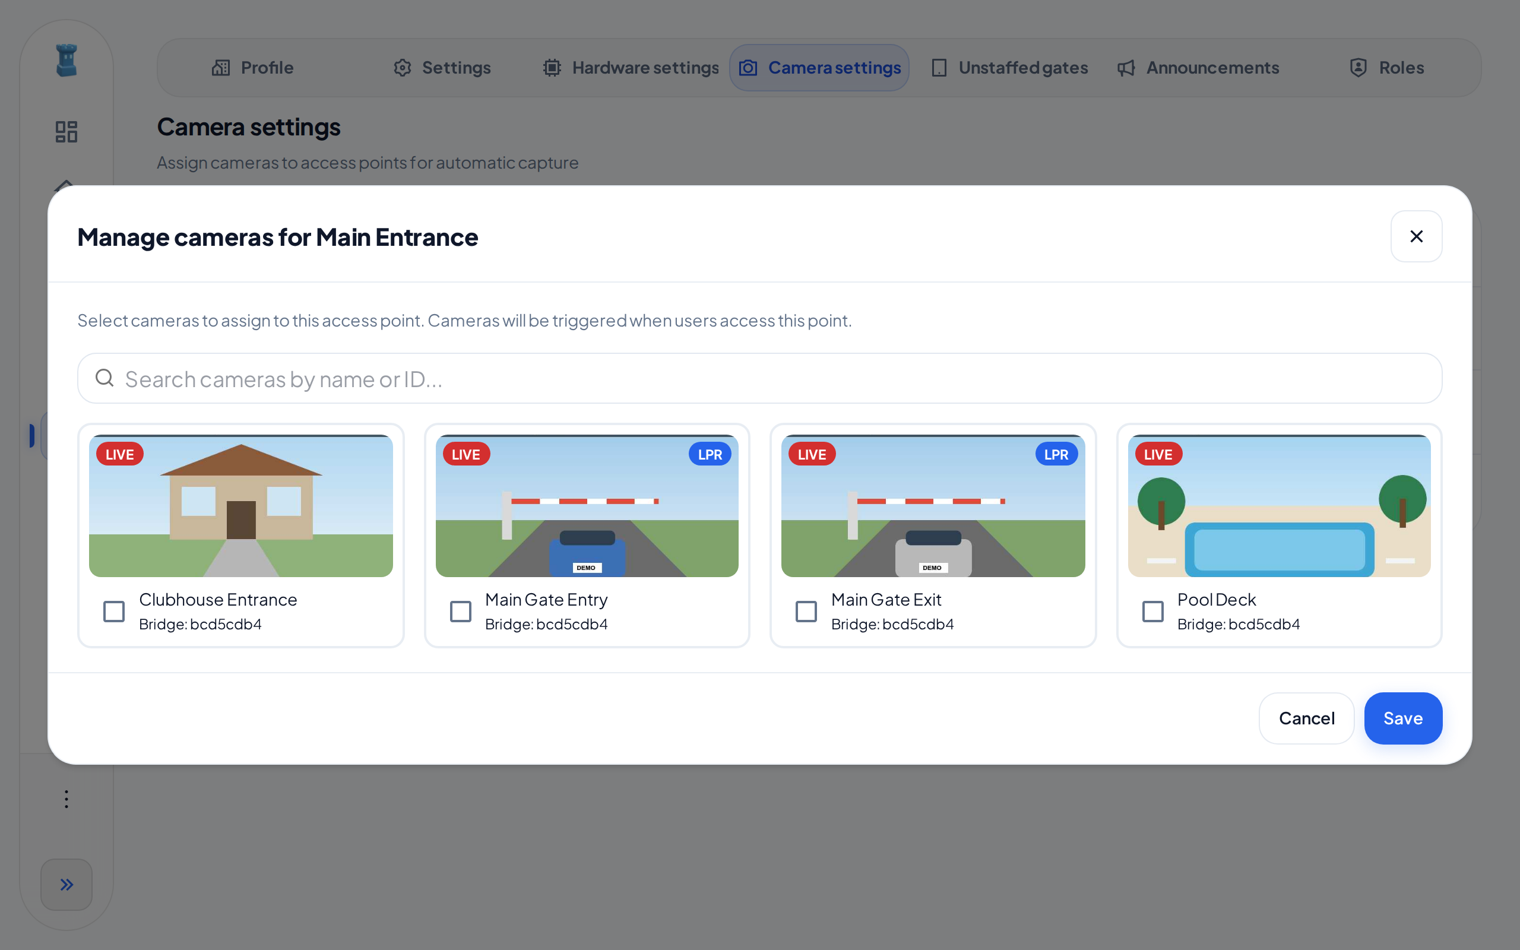Click the LIVE badge on Main Gate Exit
Screen dimensions: 1520x950
point(812,454)
